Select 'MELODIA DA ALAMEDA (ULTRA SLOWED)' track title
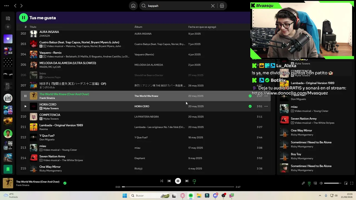This screenshot has height=200, width=356. (x=68, y=63)
